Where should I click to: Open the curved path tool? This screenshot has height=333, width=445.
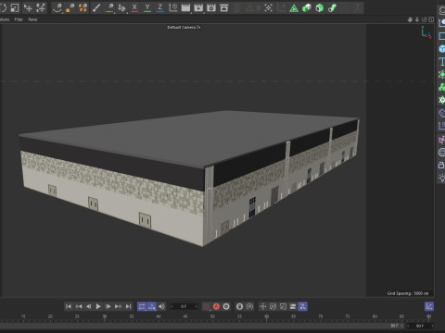pyautogui.click(x=121, y=7)
